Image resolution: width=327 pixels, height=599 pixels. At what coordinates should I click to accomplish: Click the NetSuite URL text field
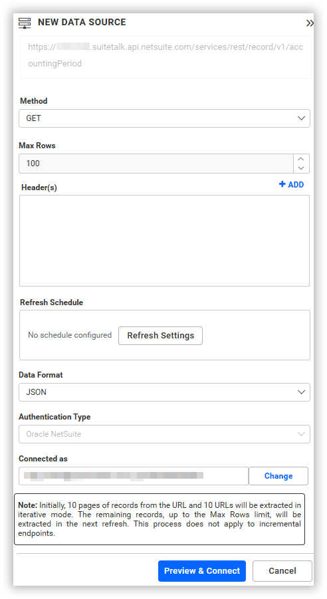tap(165, 57)
